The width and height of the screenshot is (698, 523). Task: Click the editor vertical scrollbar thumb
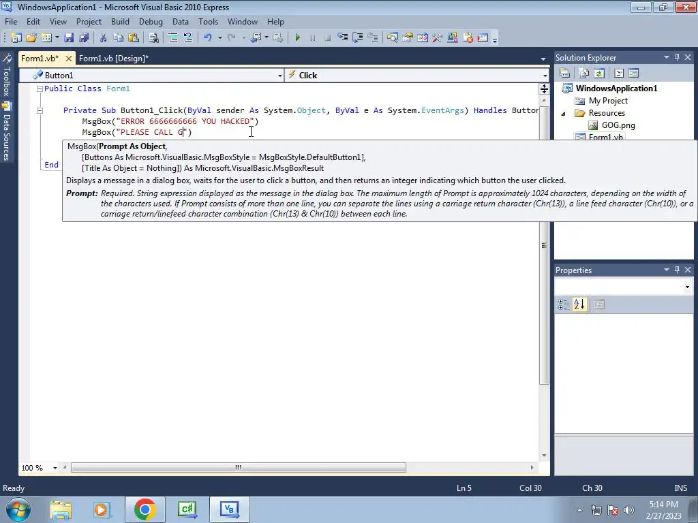point(544,245)
